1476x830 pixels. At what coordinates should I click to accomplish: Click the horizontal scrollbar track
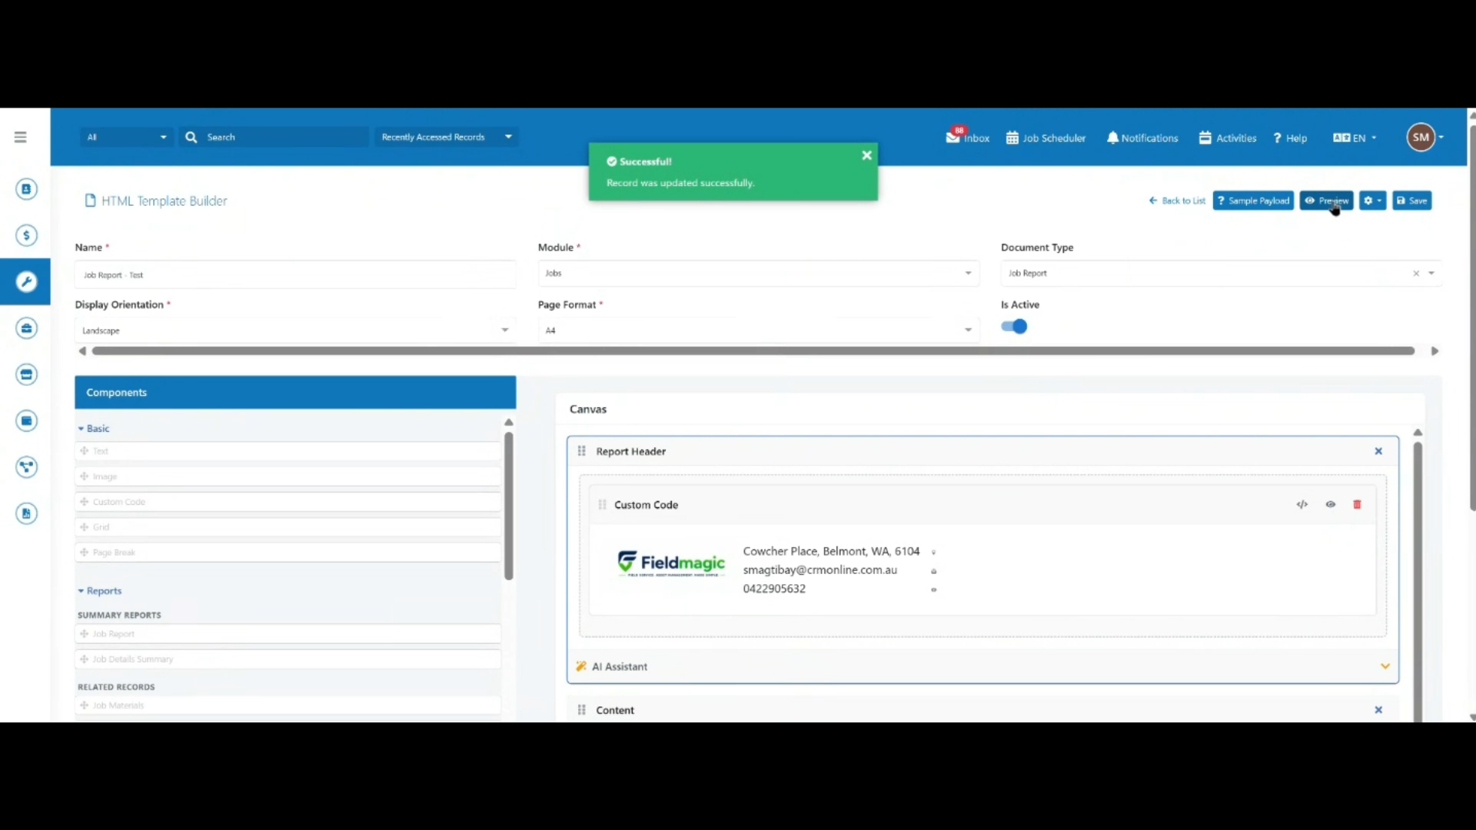[753, 351]
